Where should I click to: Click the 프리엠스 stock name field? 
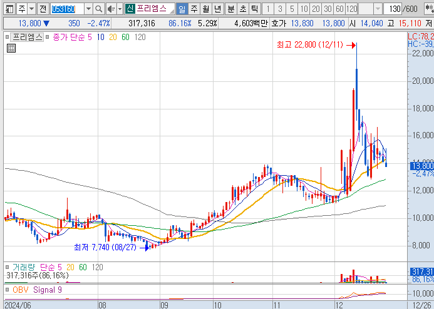point(155,9)
